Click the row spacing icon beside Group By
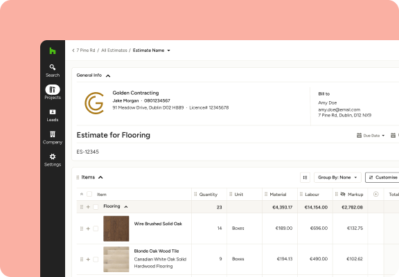399x277 pixels. click(x=305, y=177)
